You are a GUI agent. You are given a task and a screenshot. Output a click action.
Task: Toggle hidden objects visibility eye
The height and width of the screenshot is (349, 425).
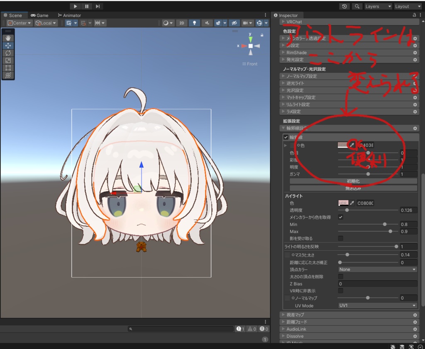(x=234, y=23)
